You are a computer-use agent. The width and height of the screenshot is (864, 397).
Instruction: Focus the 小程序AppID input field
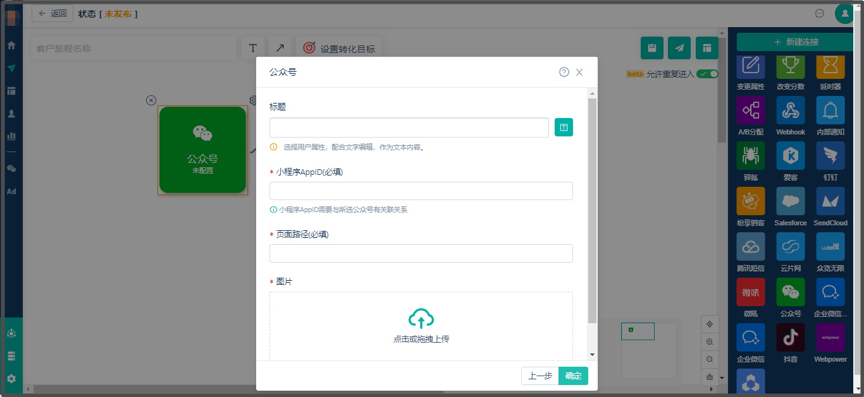point(421,191)
